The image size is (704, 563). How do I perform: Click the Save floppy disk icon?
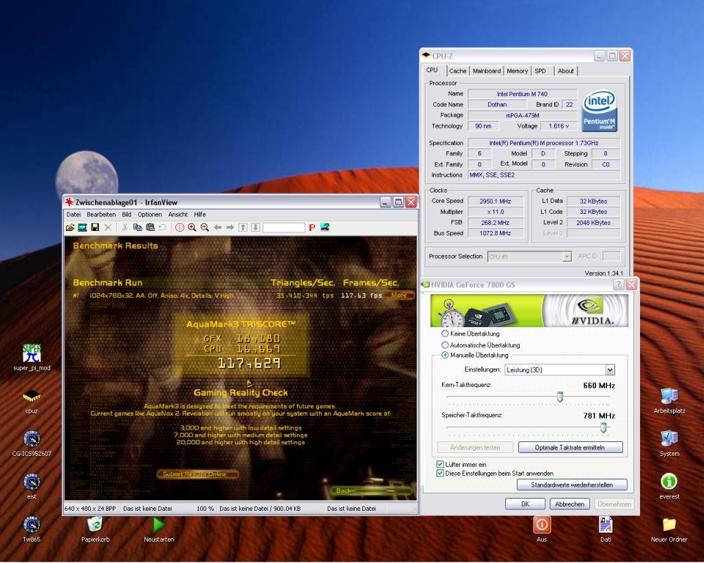click(x=95, y=228)
